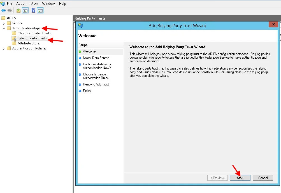Click the Start button in wizard
Viewport: 281px width, 193px height.
[240, 178]
